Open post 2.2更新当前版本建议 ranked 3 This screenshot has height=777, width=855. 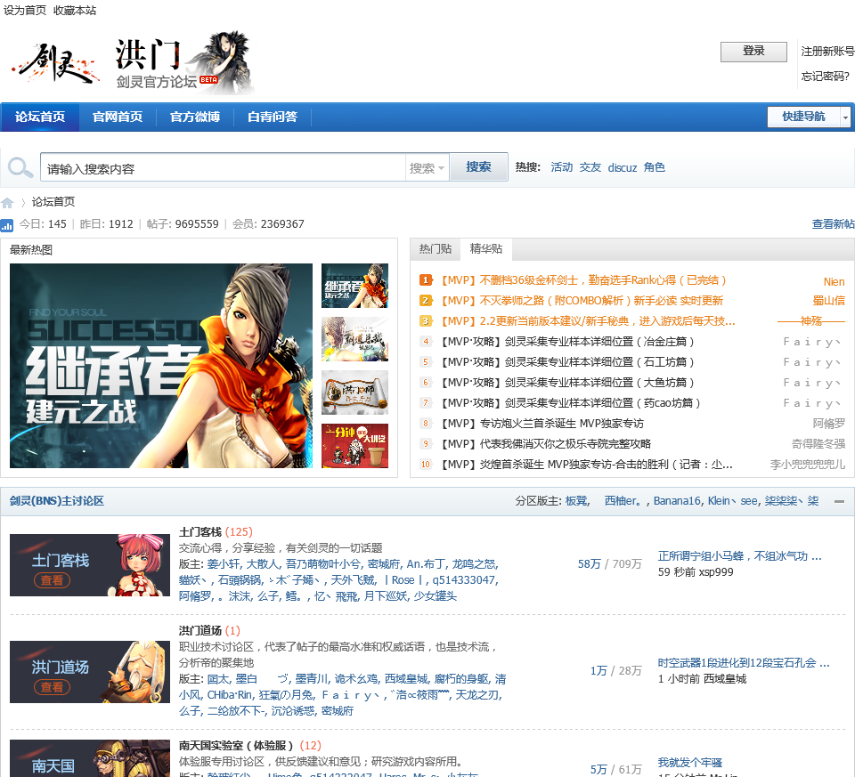coord(587,321)
